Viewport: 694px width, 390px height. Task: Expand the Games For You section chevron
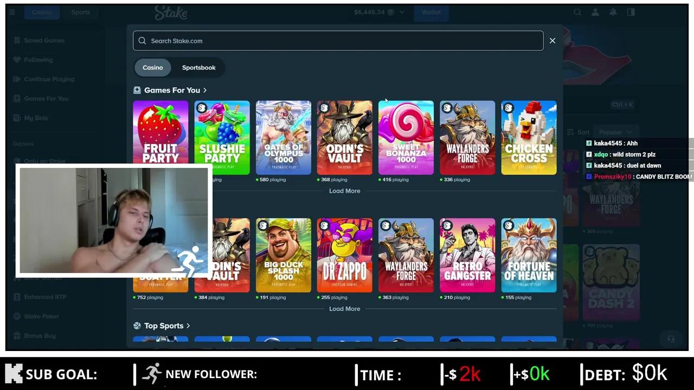(x=205, y=90)
